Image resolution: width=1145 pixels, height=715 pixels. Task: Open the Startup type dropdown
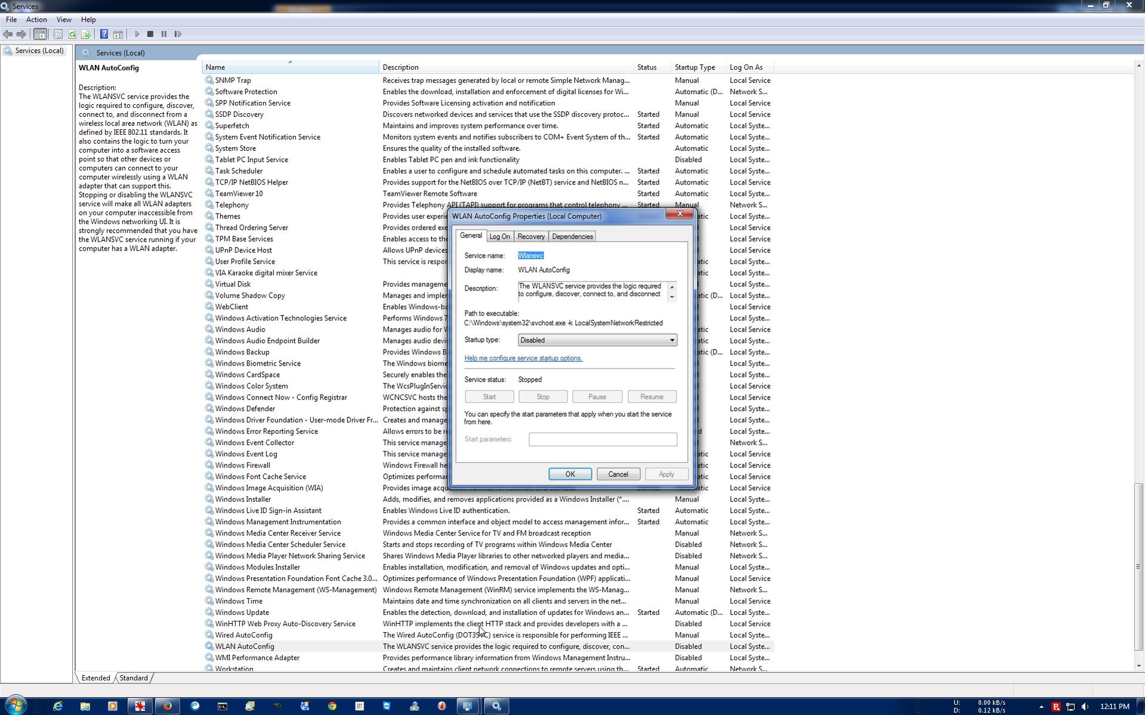(x=597, y=341)
